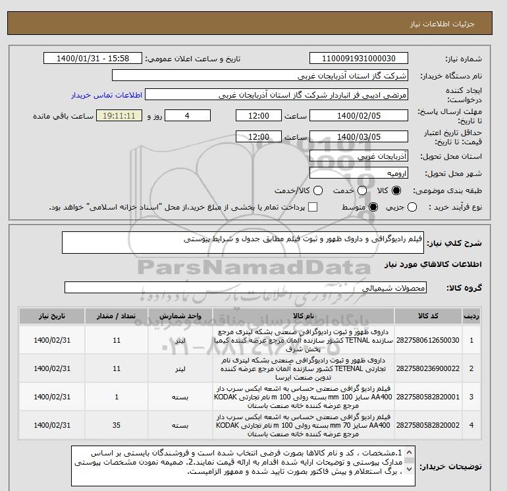Click unit لیتر in row 1
This screenshot has height=491, width=507.
[180, 341]
